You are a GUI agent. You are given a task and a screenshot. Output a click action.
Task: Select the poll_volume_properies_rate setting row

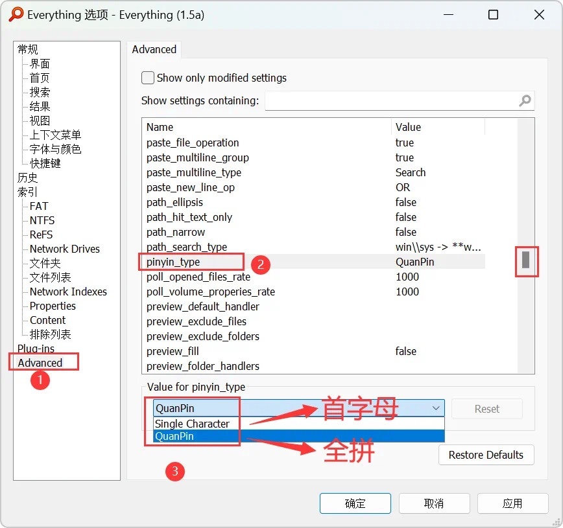(314, 292)
